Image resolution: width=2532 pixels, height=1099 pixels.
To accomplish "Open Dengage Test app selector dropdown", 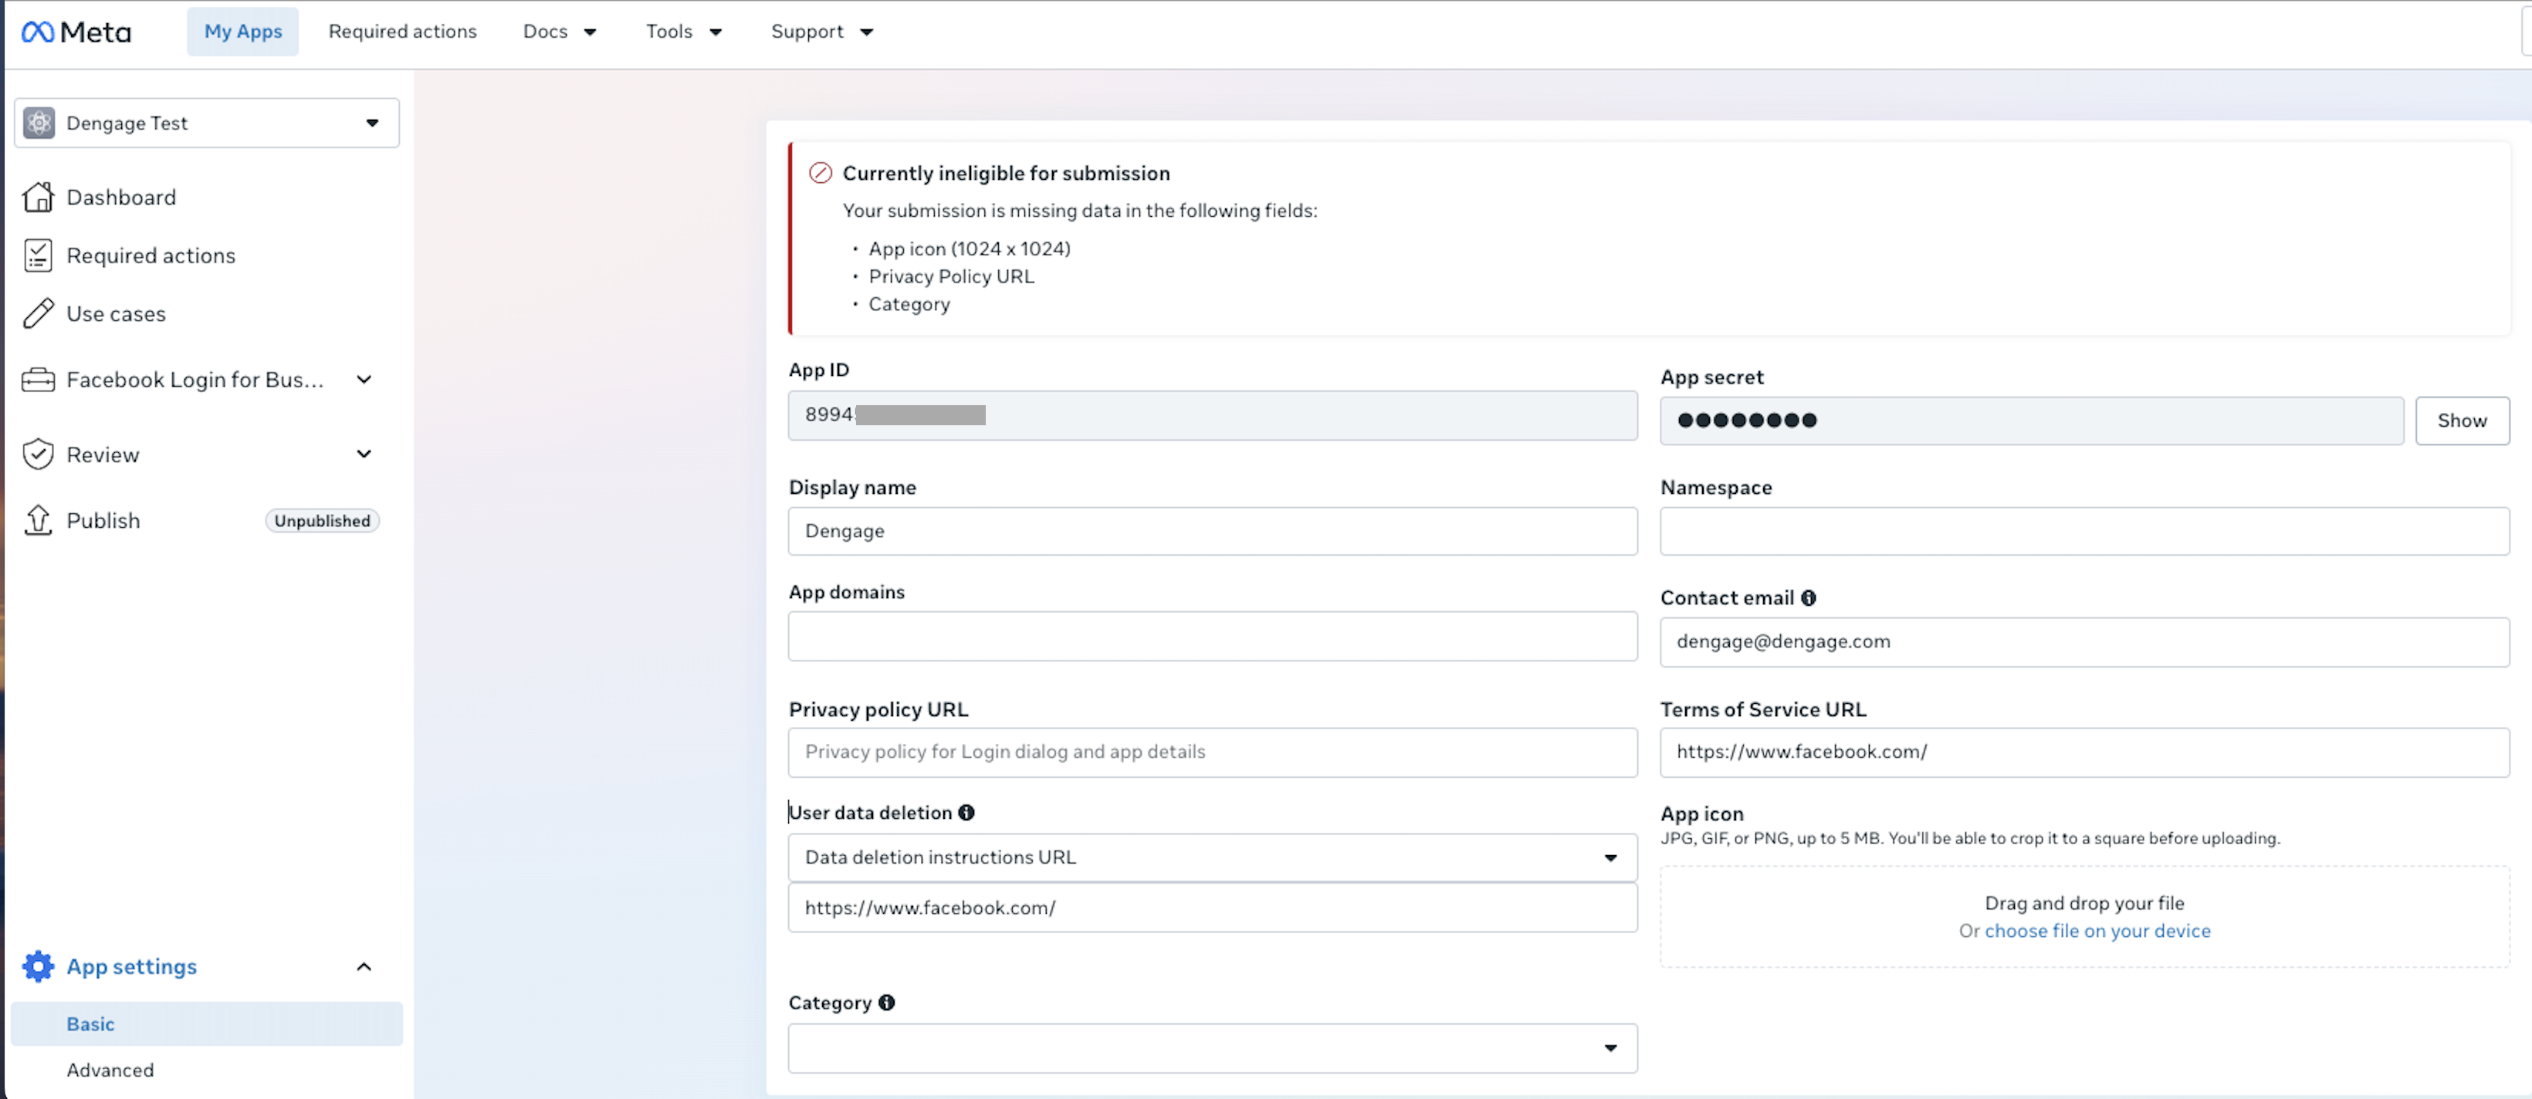I will coord(206,123).
